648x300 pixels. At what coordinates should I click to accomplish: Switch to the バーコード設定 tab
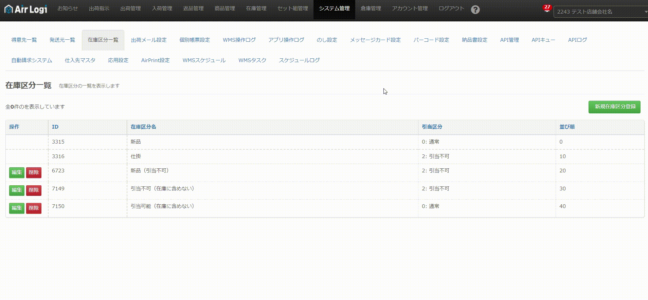coord(431,40)
